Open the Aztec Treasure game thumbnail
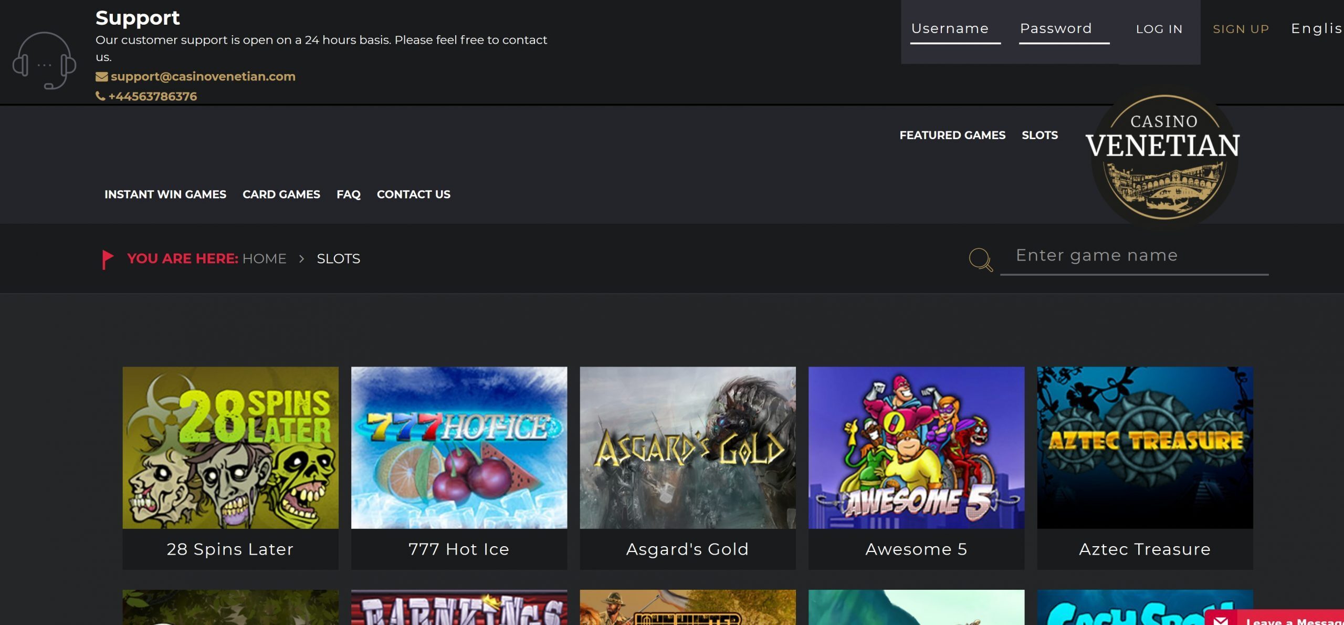 click(x=1145, y=447)
